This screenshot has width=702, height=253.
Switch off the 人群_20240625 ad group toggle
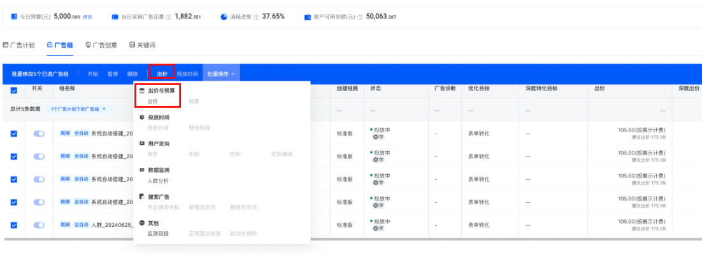[39, 225]
